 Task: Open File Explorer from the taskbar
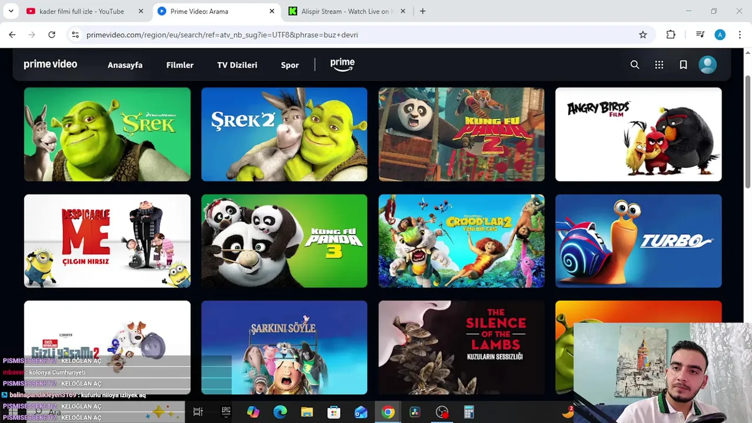pos(307,412)
